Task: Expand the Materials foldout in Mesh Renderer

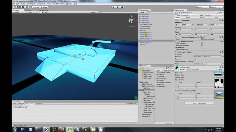Action: [176, 47]
